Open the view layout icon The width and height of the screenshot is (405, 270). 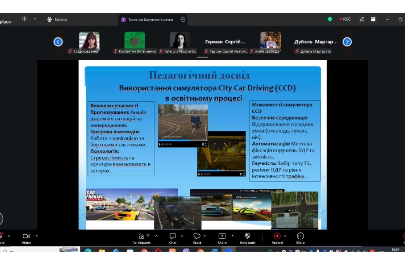[373, 19]
